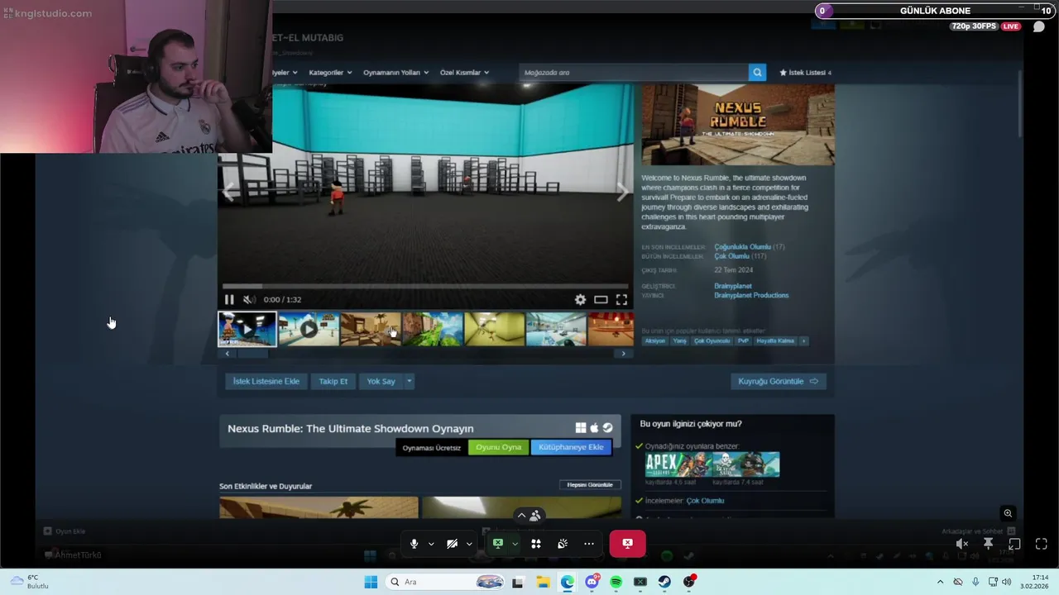Open camera options chevron
Viewport: 1059px width, 595px height.
(469, 544)
